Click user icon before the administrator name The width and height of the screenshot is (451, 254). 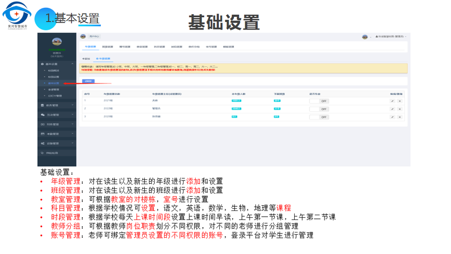click(377, 37)
